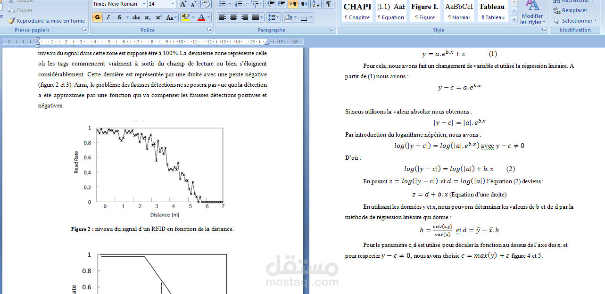Viewport: 605px width, 294px height.
Task: Toggle italic formatting
Action: click(108, 17)
